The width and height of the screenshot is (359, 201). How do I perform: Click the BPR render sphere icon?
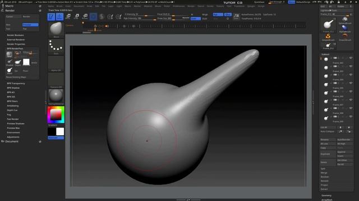(x=9, y=54)
